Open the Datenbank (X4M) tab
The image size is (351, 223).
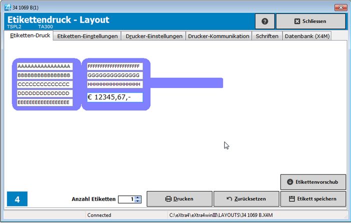tap(307, 36)
